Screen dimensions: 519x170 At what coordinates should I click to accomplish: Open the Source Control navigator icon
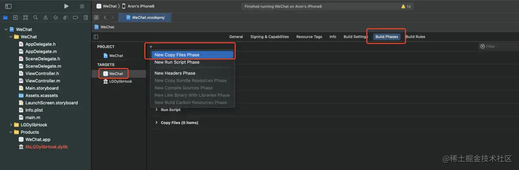[x=15, y=18]
